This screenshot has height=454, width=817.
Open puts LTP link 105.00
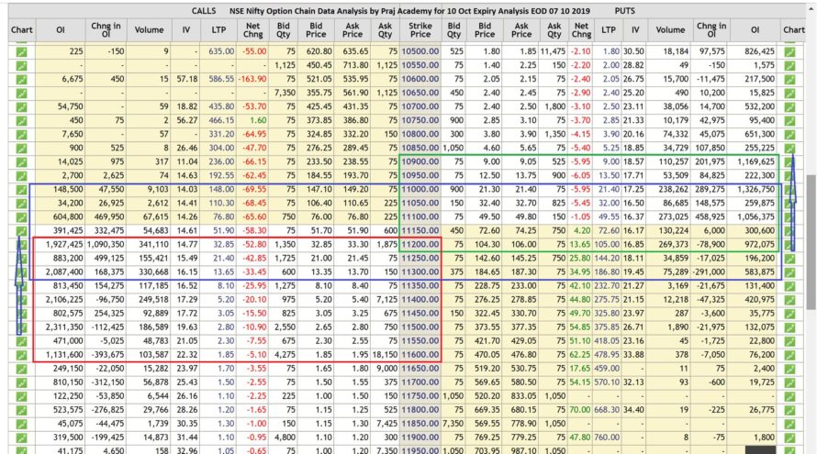point(609,245)
